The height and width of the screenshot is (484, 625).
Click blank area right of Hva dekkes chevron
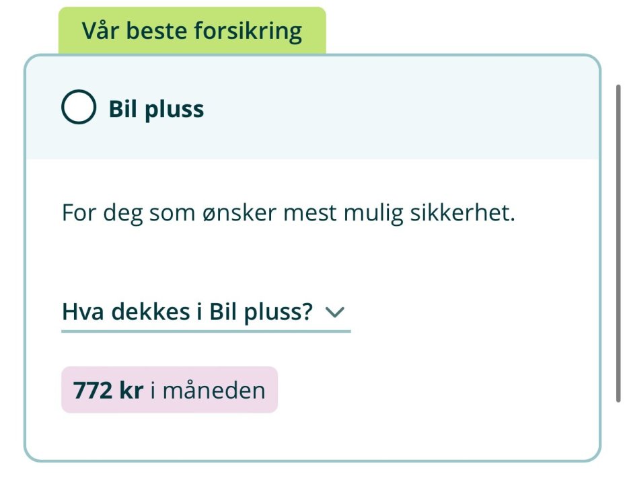point(471,312)
